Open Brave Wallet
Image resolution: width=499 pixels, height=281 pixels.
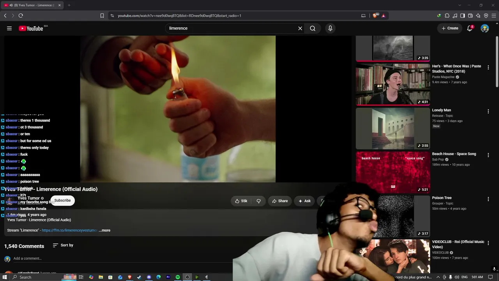pos(470,16)
